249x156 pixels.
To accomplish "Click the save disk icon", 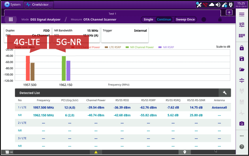I will (x=242, y=59).
